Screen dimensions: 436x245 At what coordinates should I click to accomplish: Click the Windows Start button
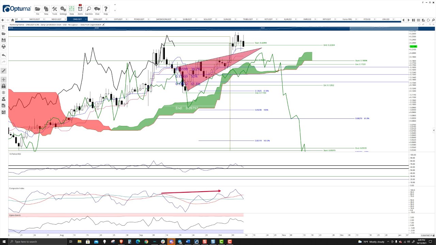[x=3, y=242]
